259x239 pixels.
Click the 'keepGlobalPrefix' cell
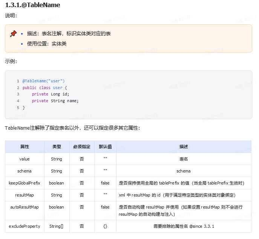(x=25, y=183)
